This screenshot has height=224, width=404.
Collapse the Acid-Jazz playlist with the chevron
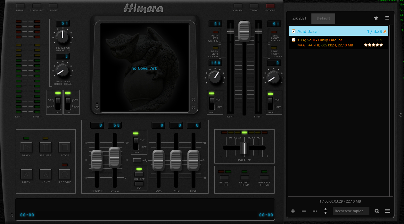(384, 31)
